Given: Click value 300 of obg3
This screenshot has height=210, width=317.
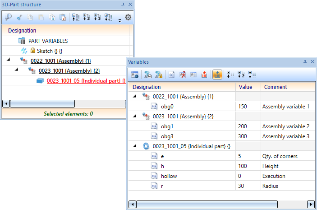Looking at the screenshot, I should (x=243, y=136).
